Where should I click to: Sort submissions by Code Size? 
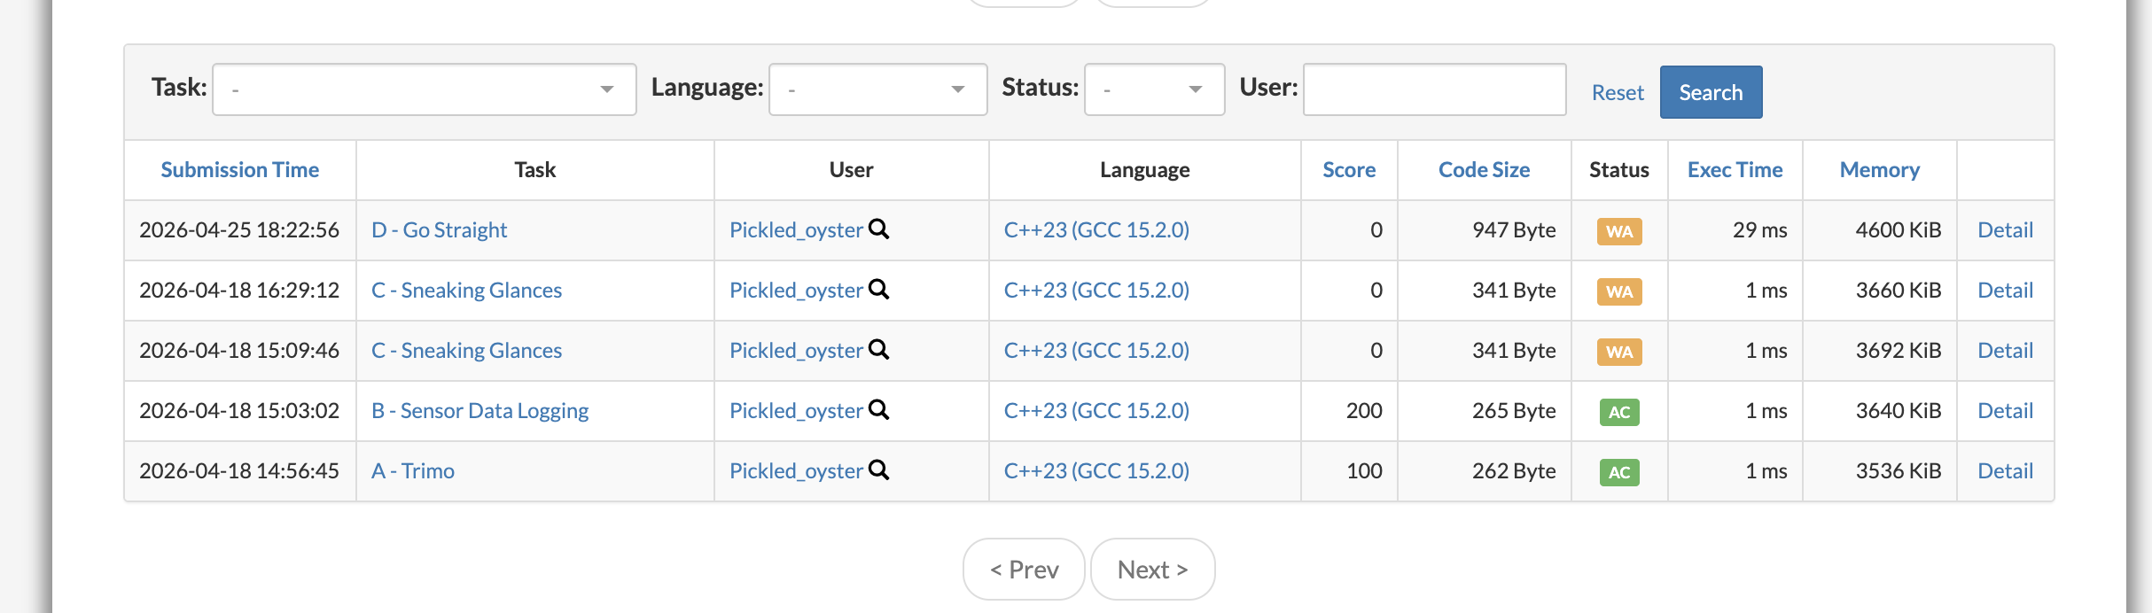[x=1484, y=170]
